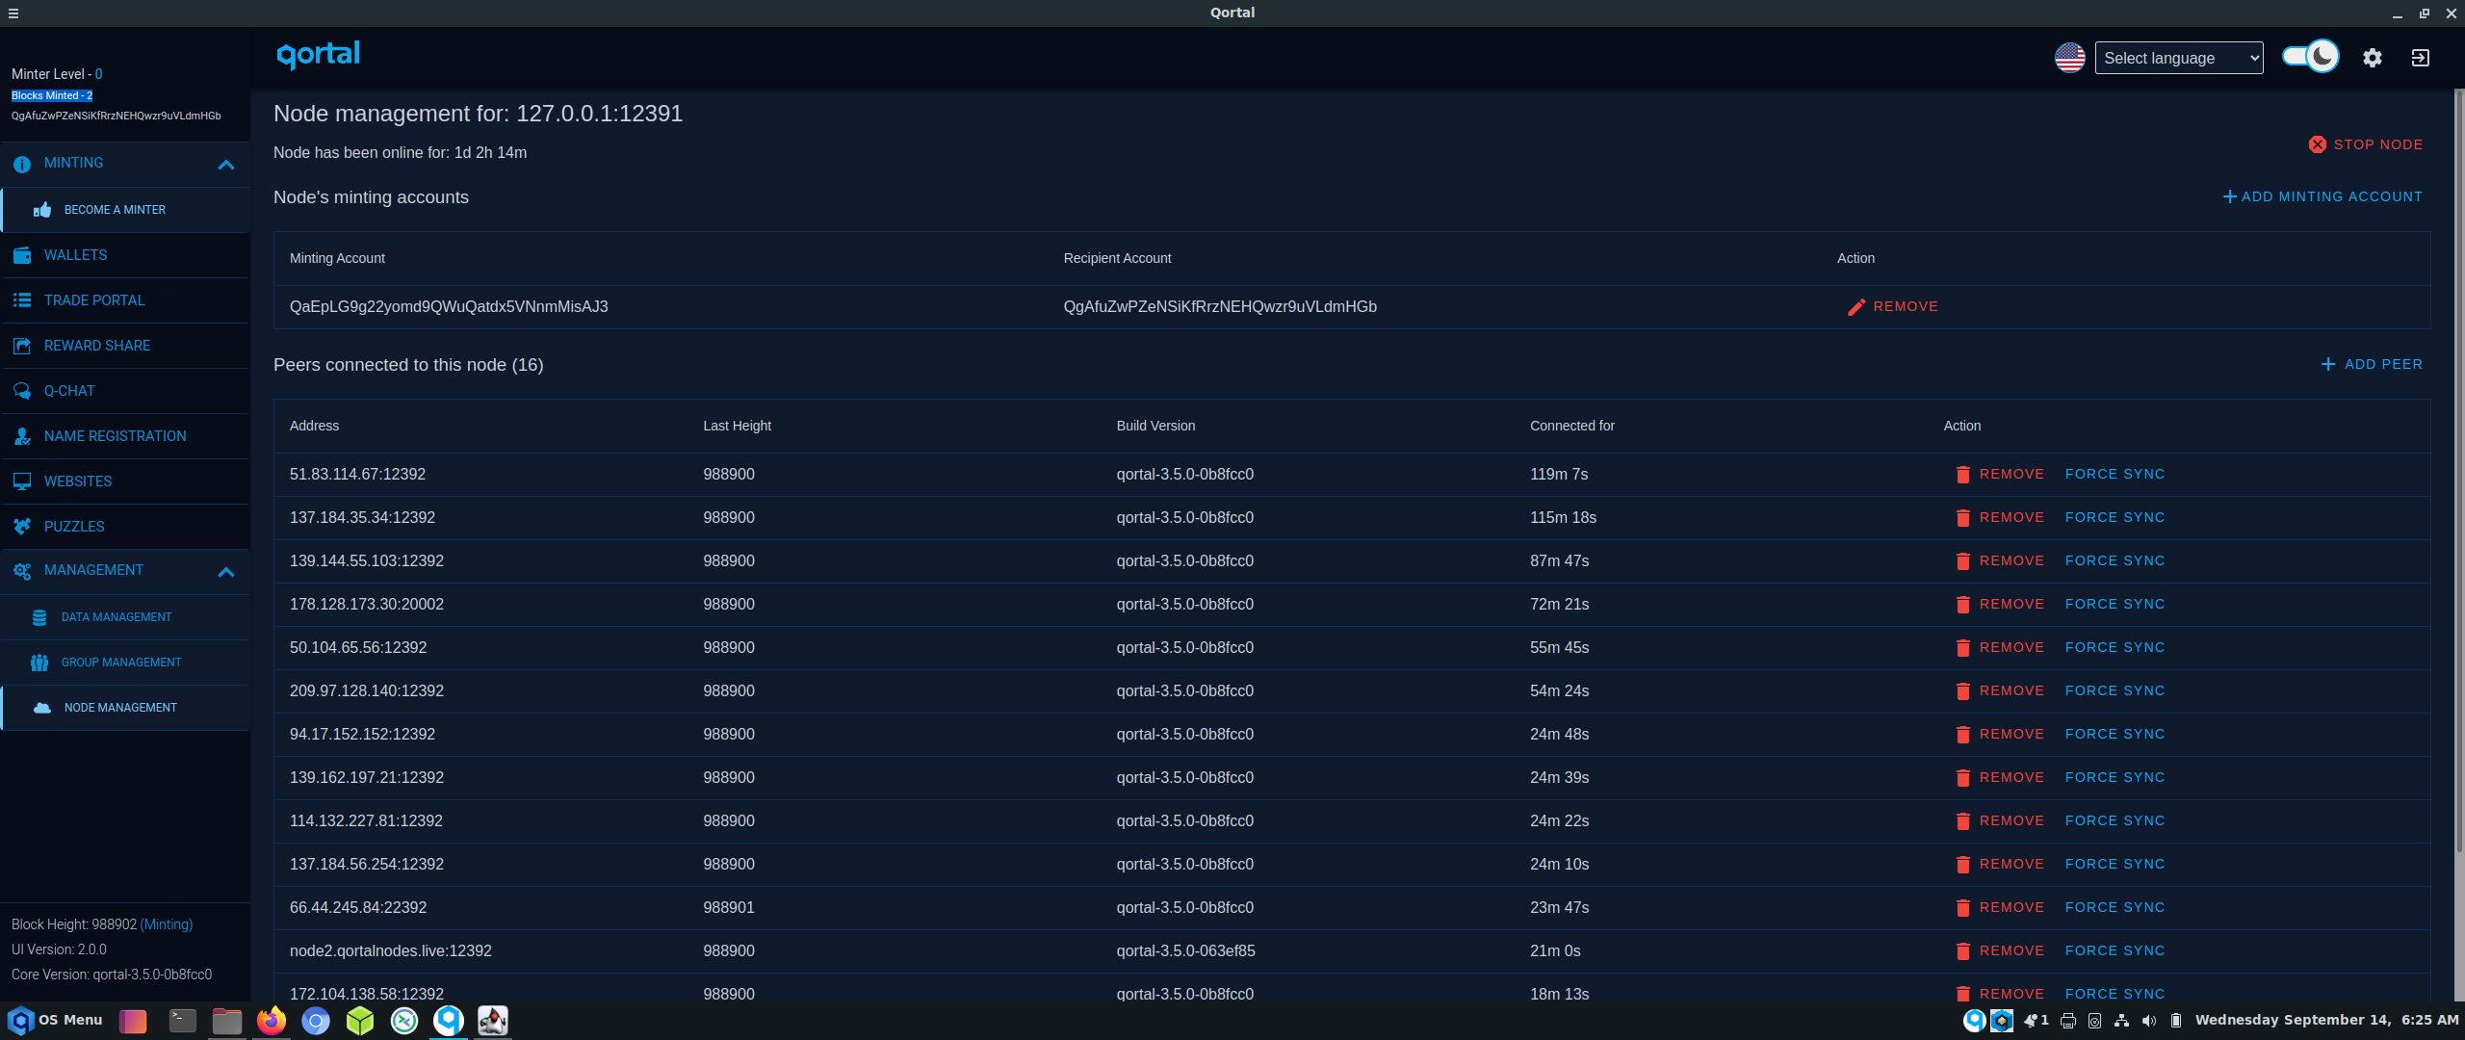Remove minting account QaEpLG9g22yomd9QWuQatdx5VNnmMisAJ3
2465x1040 pixels.
1892,307
